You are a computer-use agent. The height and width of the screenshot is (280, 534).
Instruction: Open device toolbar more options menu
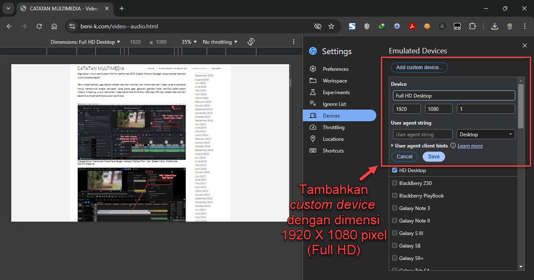(294, 42)
